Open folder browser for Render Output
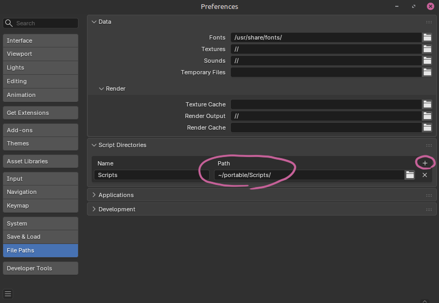Image resolution: width=439 pixels, height=303 pixels. pos(427,116)
